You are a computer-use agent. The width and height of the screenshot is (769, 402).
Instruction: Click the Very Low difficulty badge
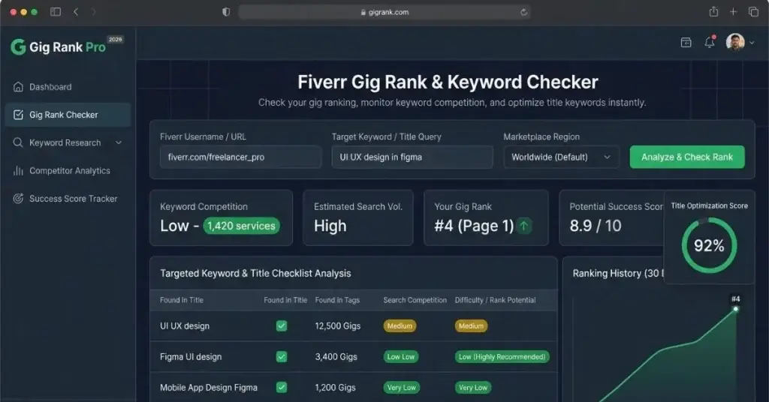473,388
